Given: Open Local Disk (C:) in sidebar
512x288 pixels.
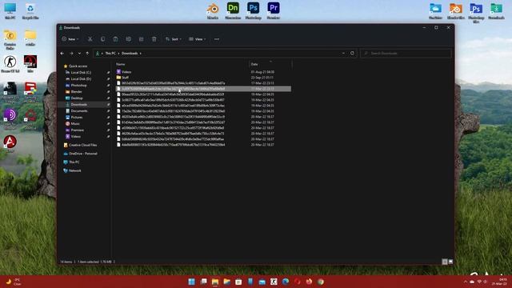Looking at the screenshot, I should pos(81,73).
